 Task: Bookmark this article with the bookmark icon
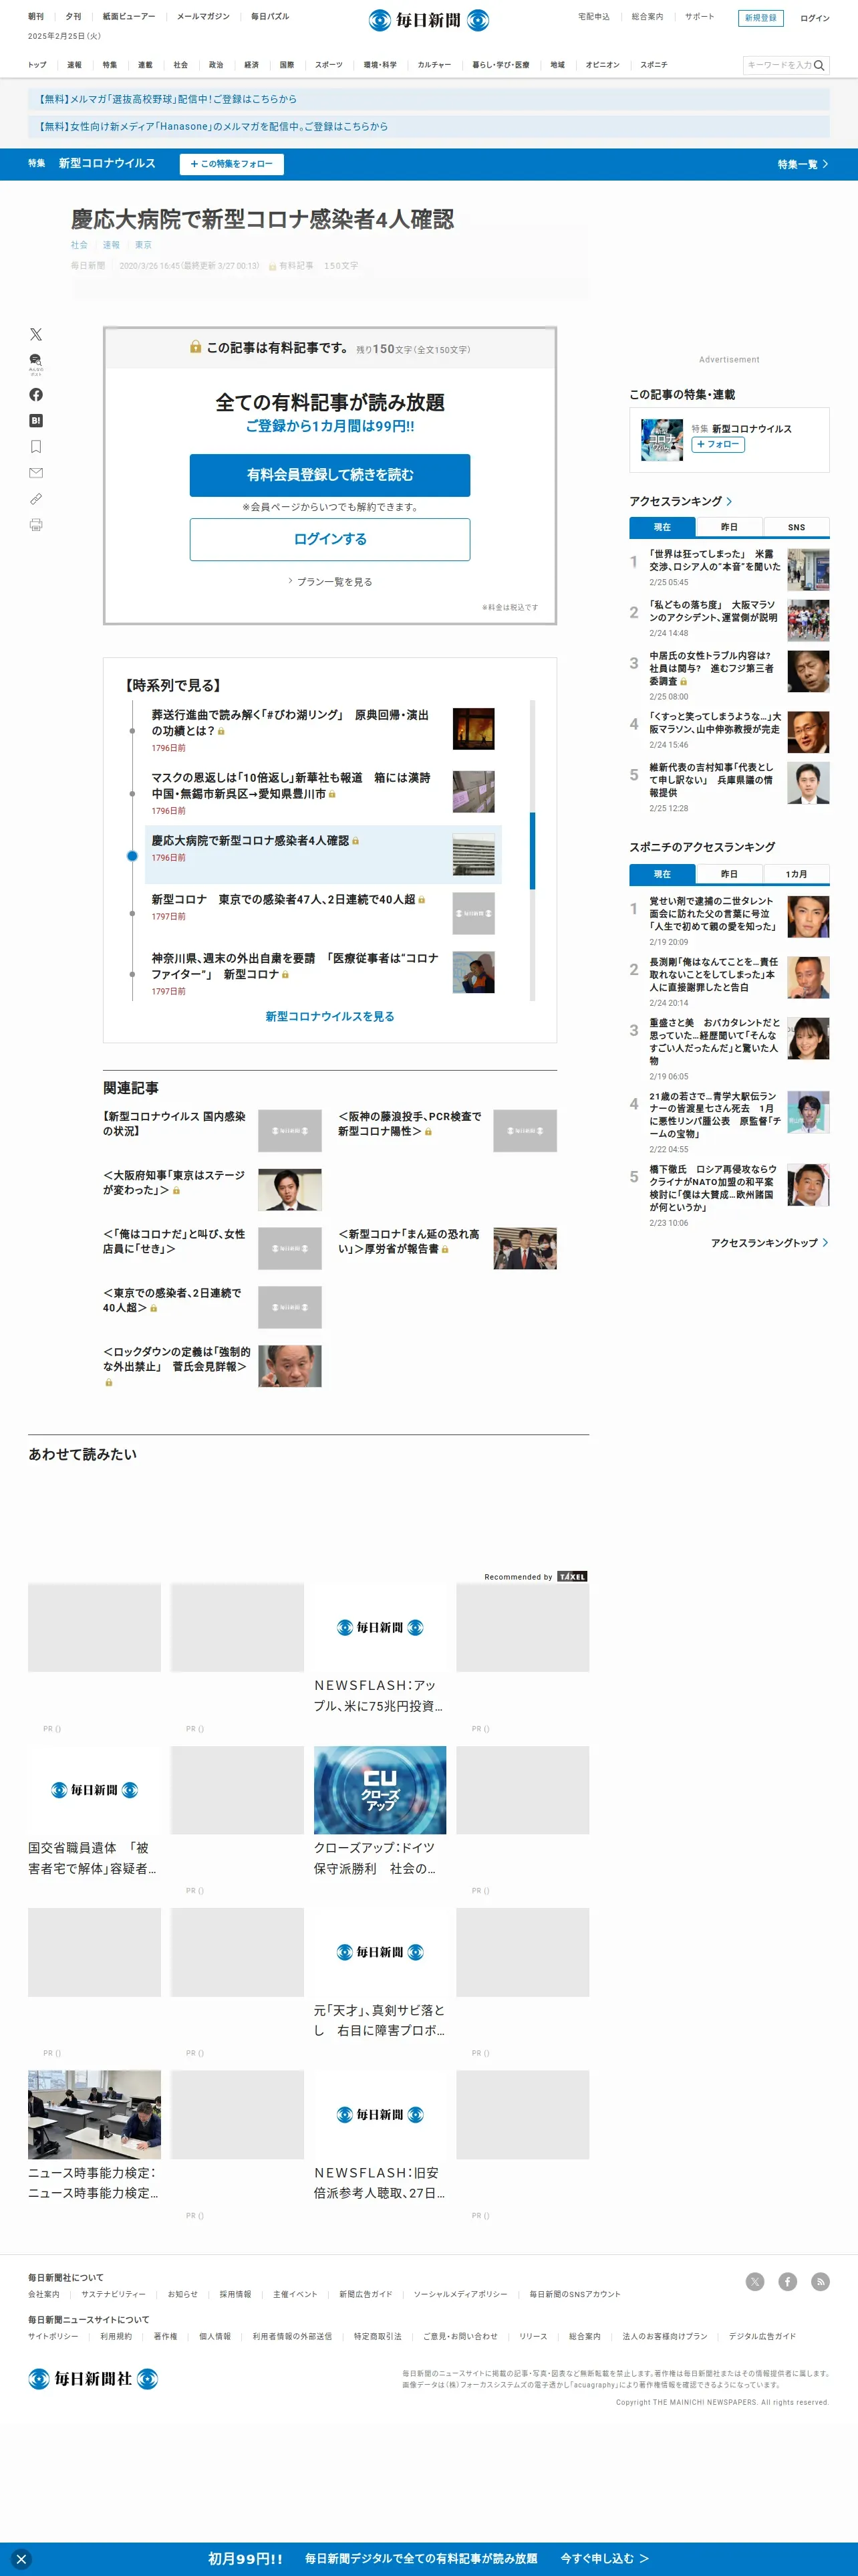(x=36, y=447)
